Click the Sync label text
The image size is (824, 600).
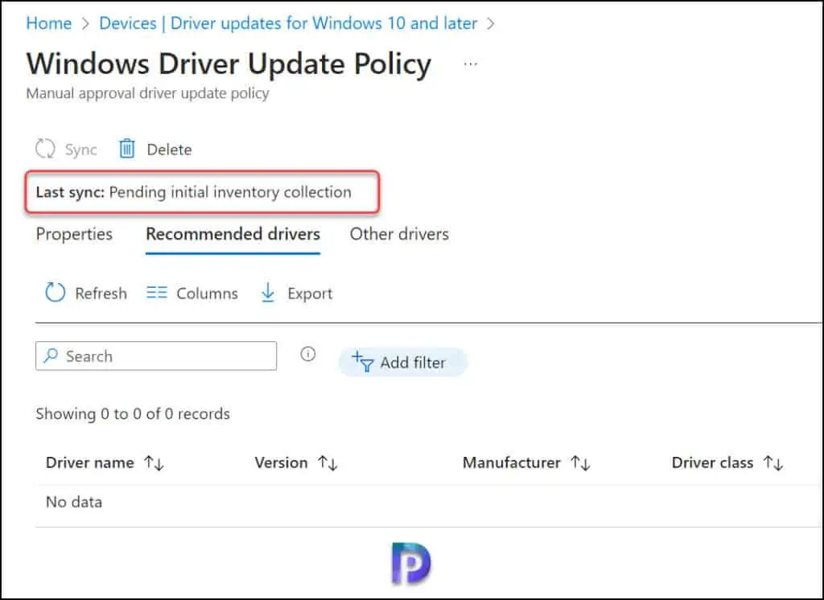(x=81, y=150)
